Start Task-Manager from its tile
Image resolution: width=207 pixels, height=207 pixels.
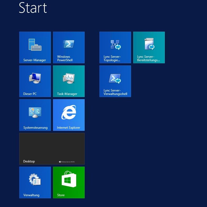click(69, 81)
